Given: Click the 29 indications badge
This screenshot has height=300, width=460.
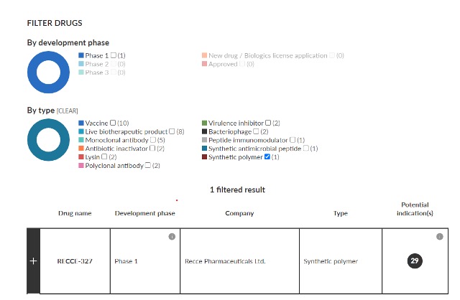Looking at the screenshot, I should (415, 261).
